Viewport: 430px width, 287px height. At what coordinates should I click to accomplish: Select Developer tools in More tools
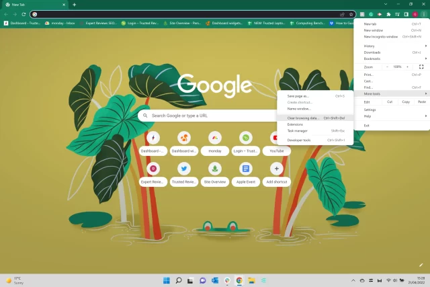point(315,140)
